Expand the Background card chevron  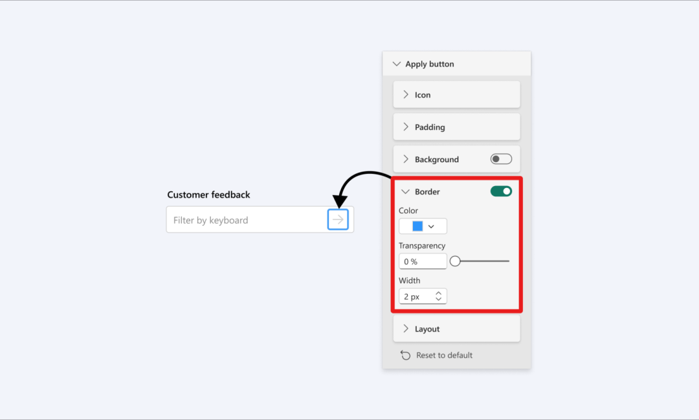point(406,160)
